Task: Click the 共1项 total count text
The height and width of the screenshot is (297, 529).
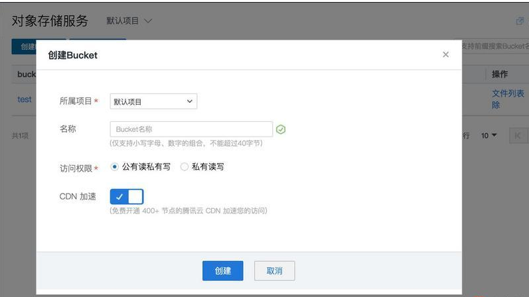Action: 20,135
